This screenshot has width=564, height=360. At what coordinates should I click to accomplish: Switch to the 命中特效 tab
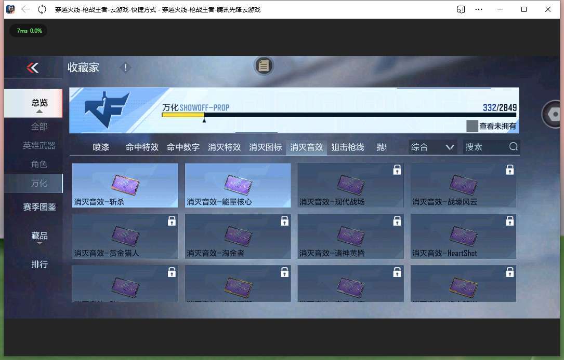tap(142, 147)
